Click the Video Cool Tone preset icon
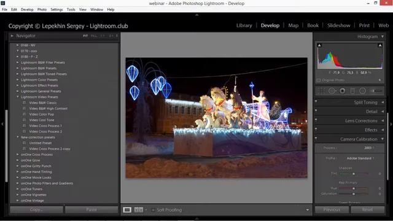The width and height of the screenshot is (393, 221). pyautogui.click(x=25, y=120)
